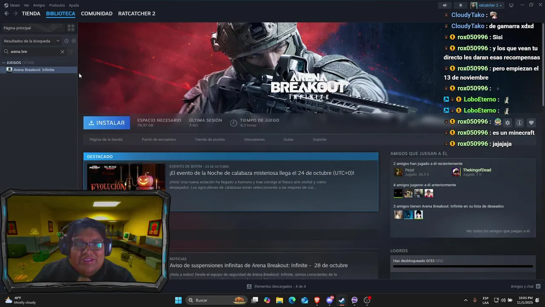
Task: Open Página de la tienda link
Action: click(106, 139)
